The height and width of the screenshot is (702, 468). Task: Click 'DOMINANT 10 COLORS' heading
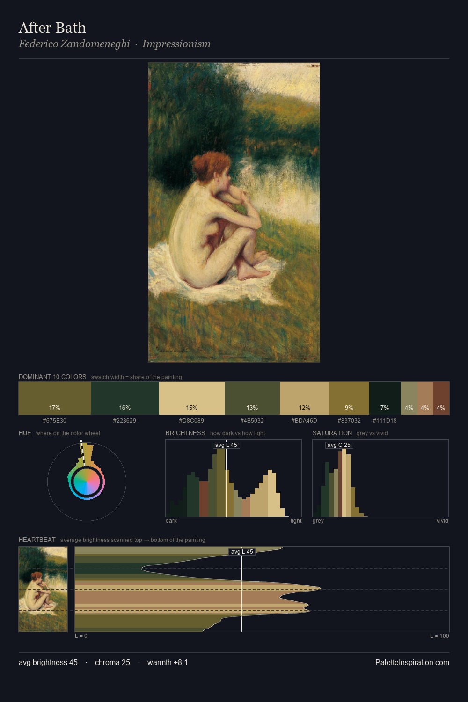pos(52,377)
